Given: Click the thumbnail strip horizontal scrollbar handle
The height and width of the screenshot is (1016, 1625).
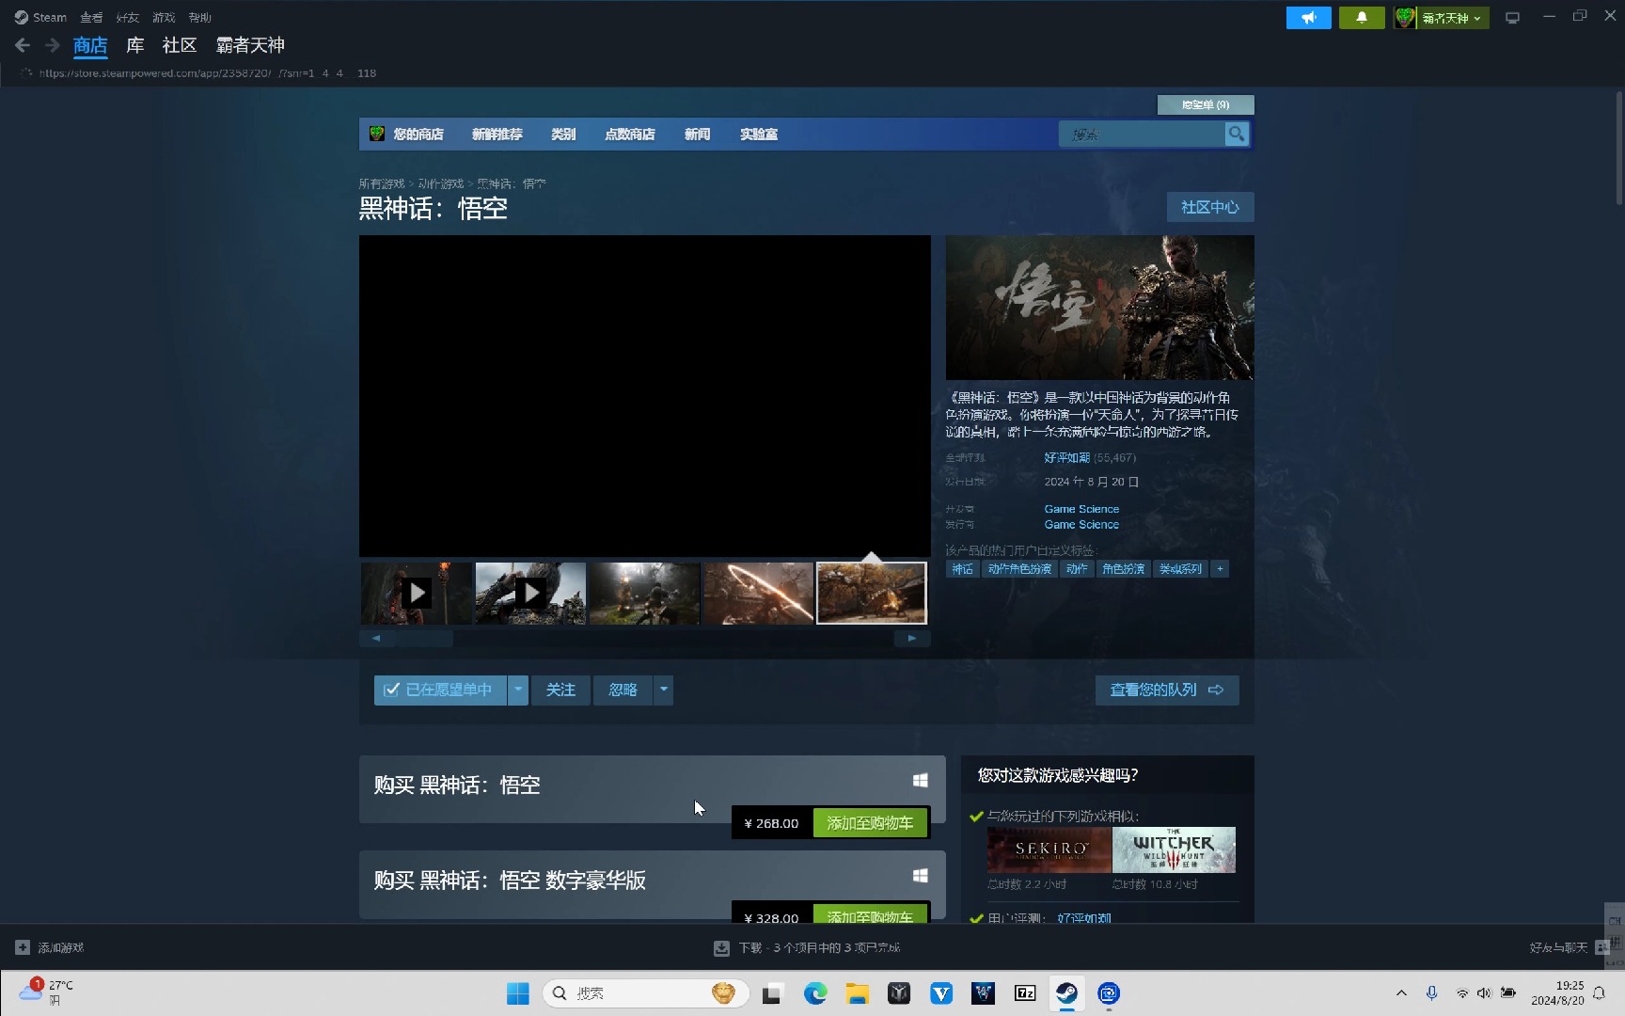Looking at the screenshot, I should 424,639.
